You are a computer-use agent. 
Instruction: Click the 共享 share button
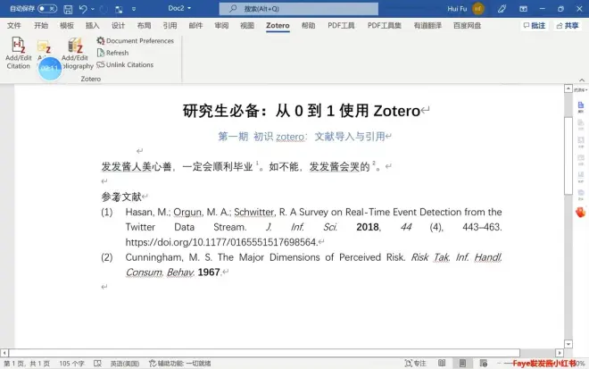568,25
